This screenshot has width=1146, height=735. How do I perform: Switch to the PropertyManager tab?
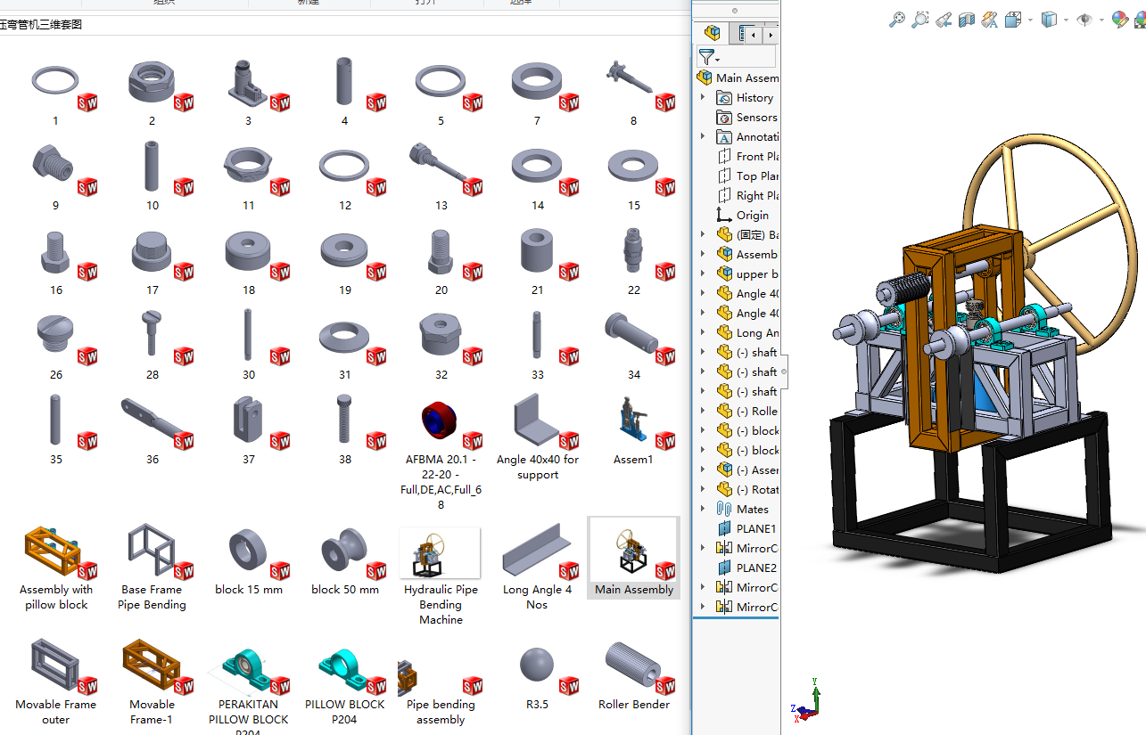740,34
